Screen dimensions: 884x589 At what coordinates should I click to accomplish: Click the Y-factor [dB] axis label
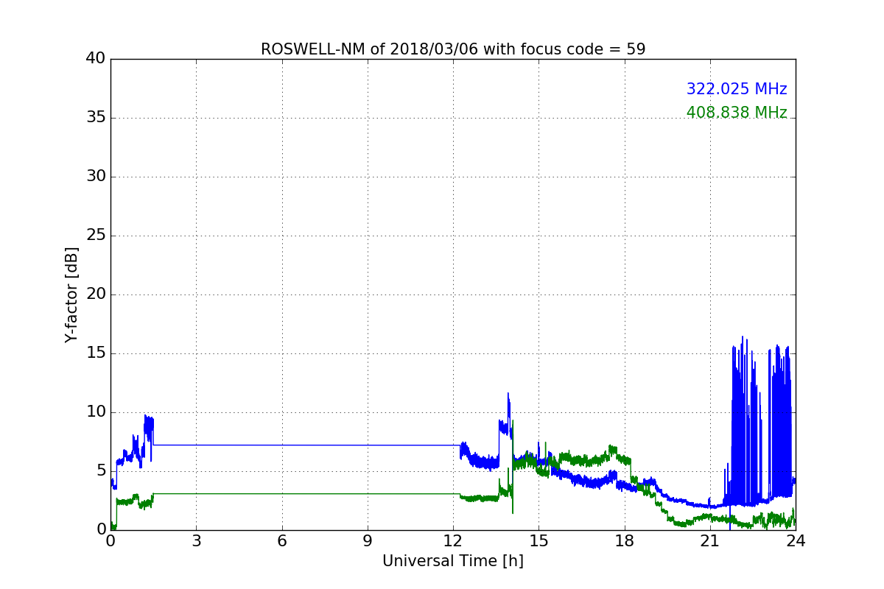click(71, 294)
